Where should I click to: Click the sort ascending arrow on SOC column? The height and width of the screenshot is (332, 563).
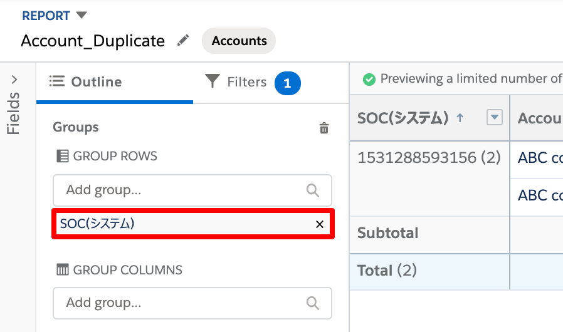tap(460, 117)
